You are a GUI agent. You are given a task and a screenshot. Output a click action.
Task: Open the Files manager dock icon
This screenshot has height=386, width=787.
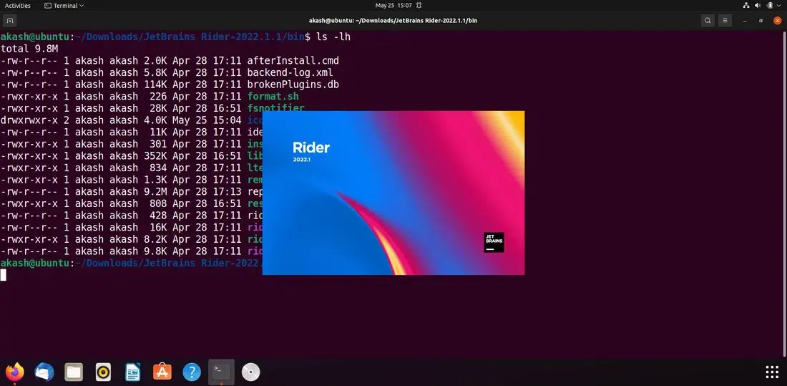(74, 372)
